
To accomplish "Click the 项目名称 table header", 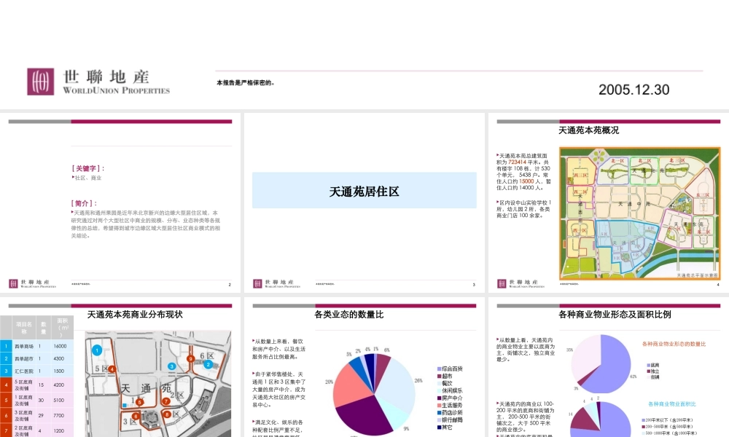I will (24, 328).
